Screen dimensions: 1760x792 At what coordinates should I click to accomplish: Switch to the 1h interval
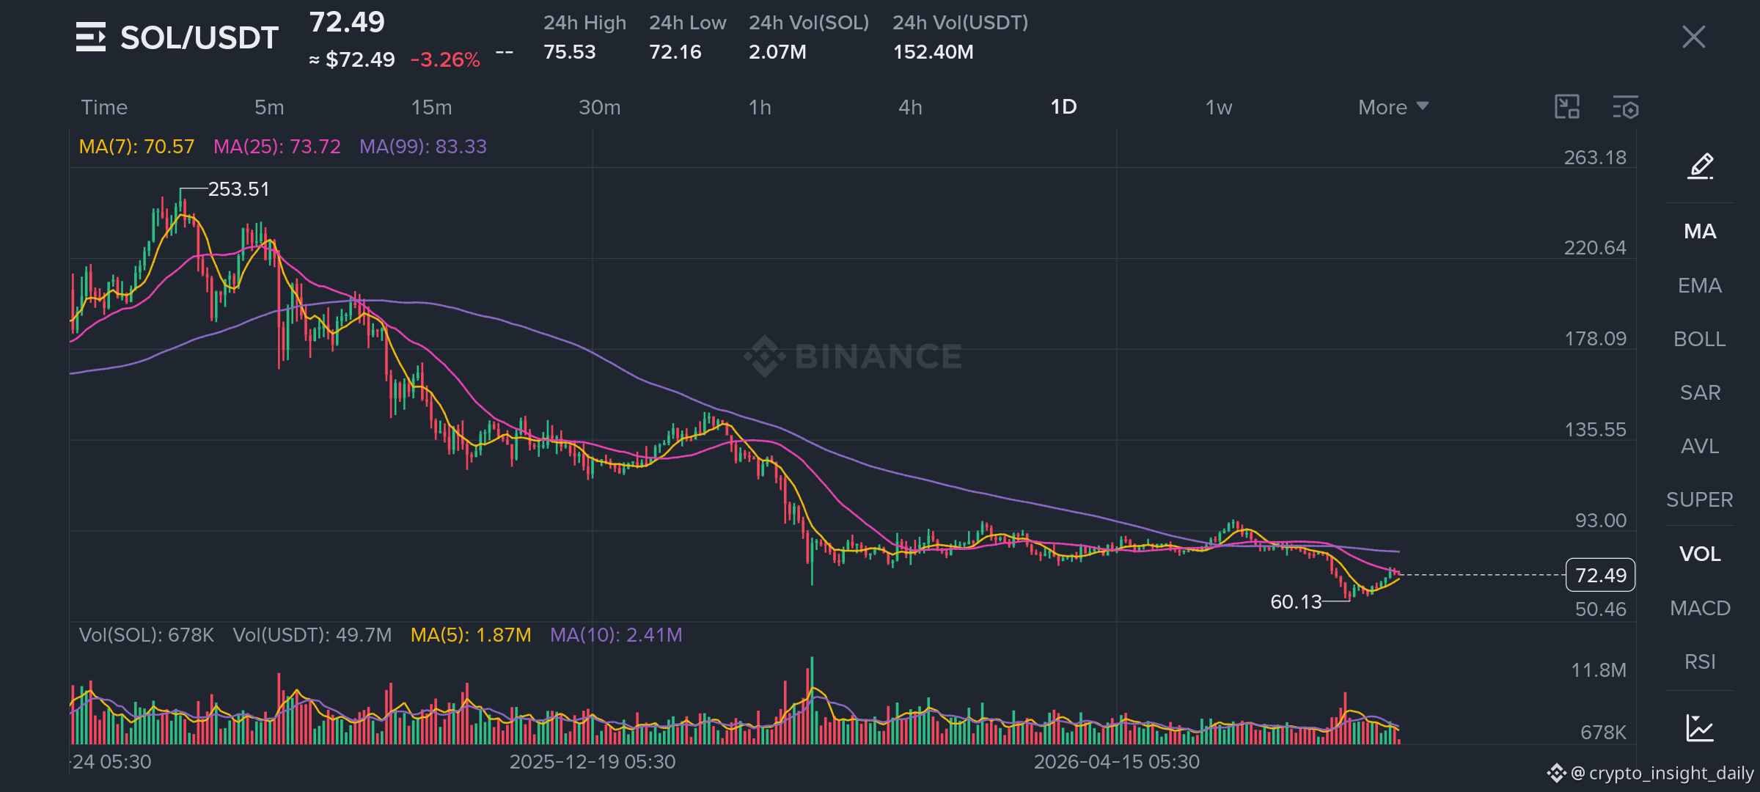760,107
